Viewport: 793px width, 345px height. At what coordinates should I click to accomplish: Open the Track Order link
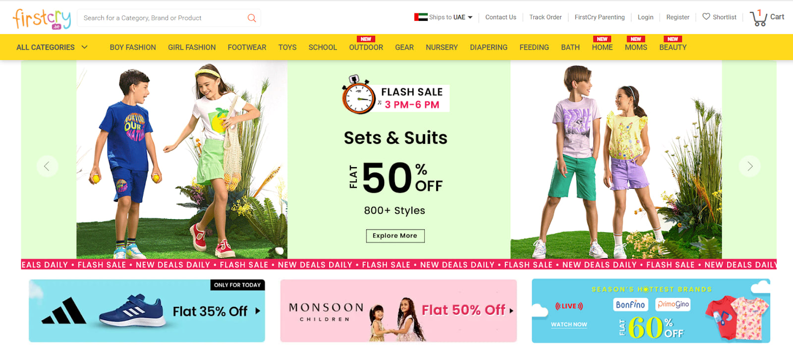click(x=545, y=17)
